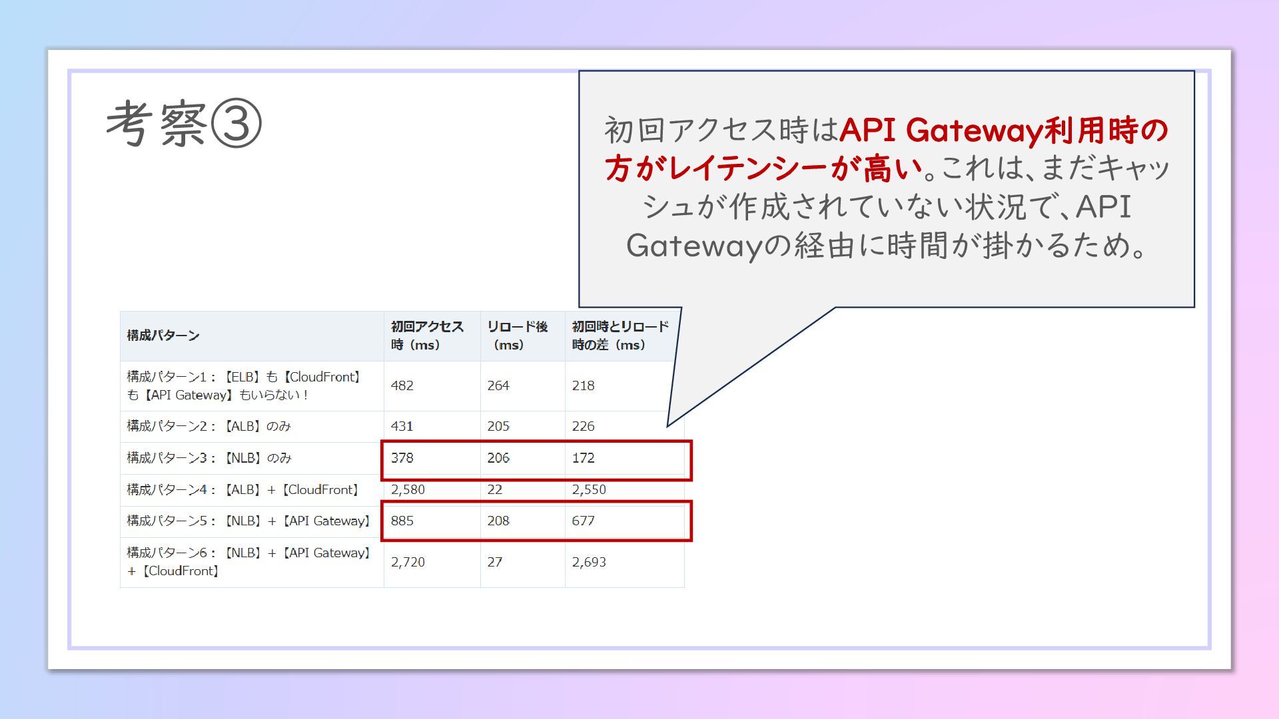Click the slide title 考察③

point(183,124)
